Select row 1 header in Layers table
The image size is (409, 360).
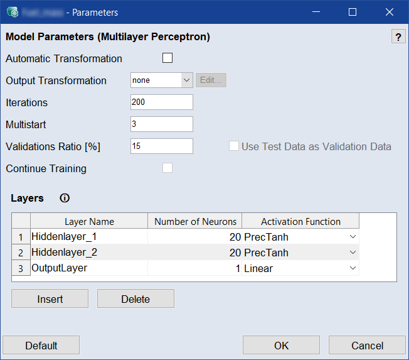coord(21,237)
